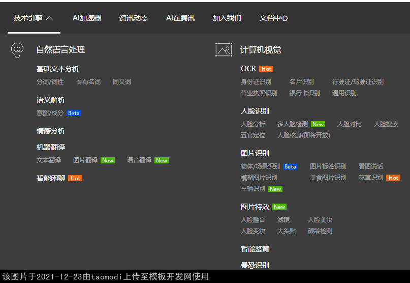Open the AI加速器 menu item
The width and height of the screenshot is (410, 283).
coord(87,18)
